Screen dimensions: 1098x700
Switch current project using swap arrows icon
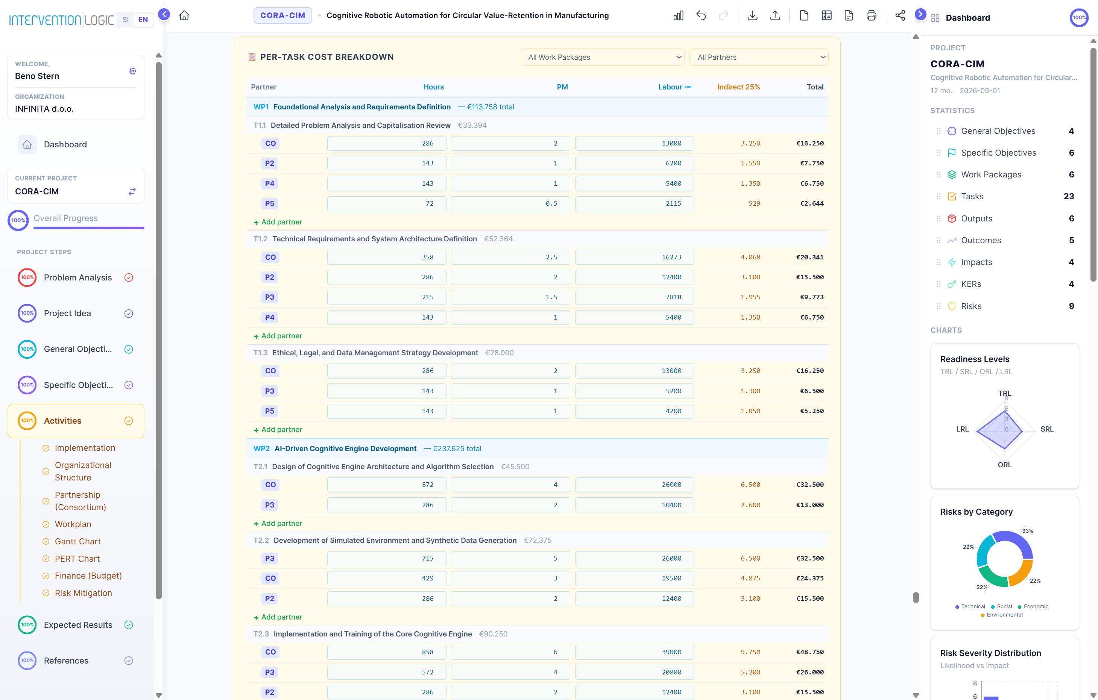pos(132,191)
